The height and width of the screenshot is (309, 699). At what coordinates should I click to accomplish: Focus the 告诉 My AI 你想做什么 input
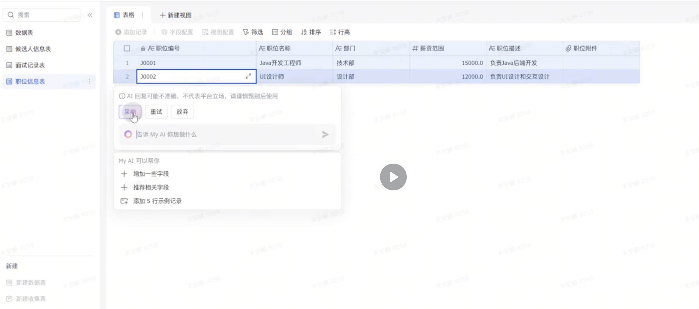pos(228,134)
